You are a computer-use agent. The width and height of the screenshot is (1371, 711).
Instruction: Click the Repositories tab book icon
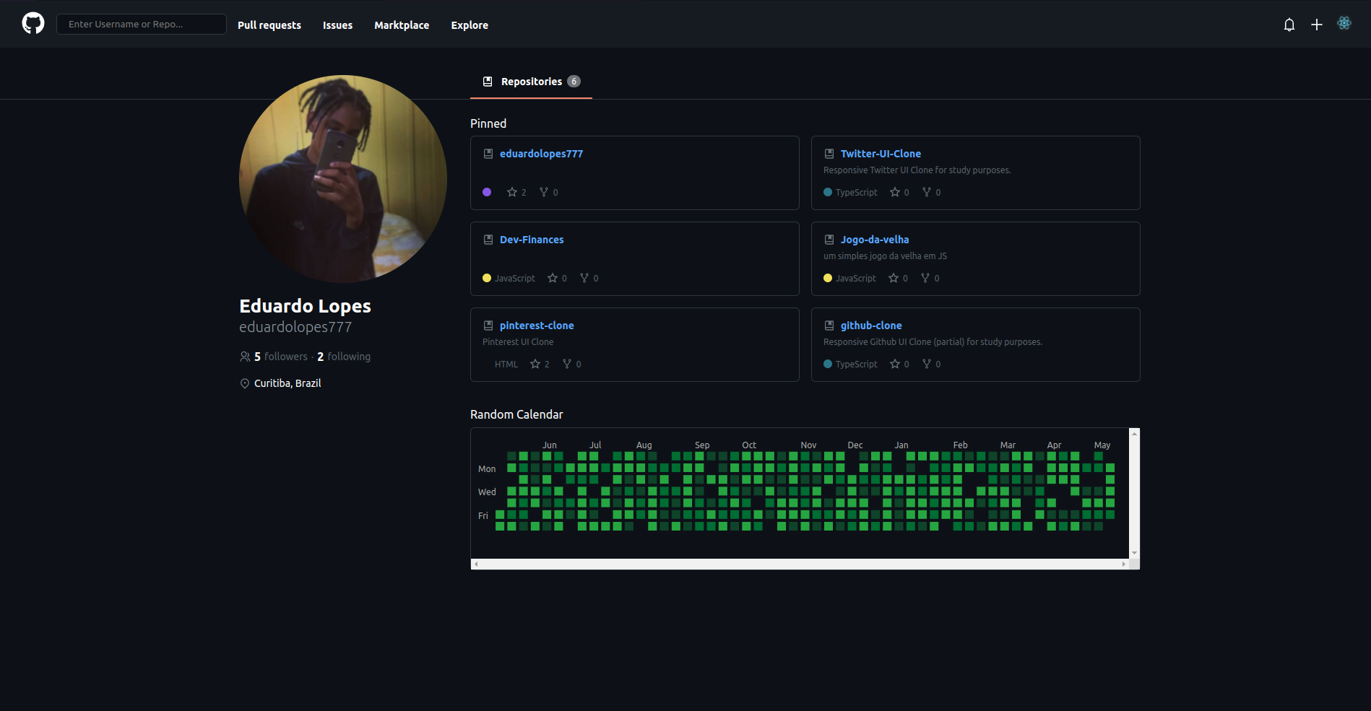pyautogui.click(x=488, y=82)
